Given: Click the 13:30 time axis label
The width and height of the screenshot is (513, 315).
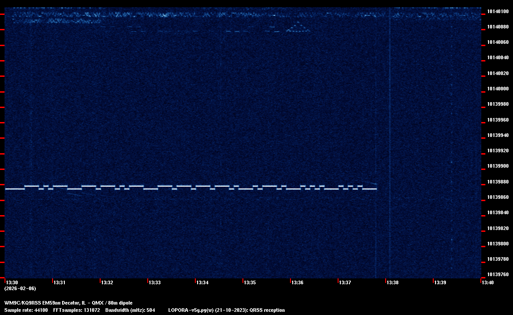Looking at the screenshot, I should (x=12, y=282).
